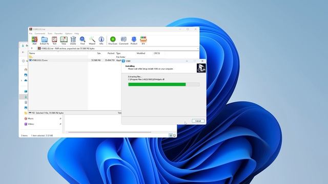Click the green installation progress bar
This screenshot has width=328, height=184.
[164, 84]
